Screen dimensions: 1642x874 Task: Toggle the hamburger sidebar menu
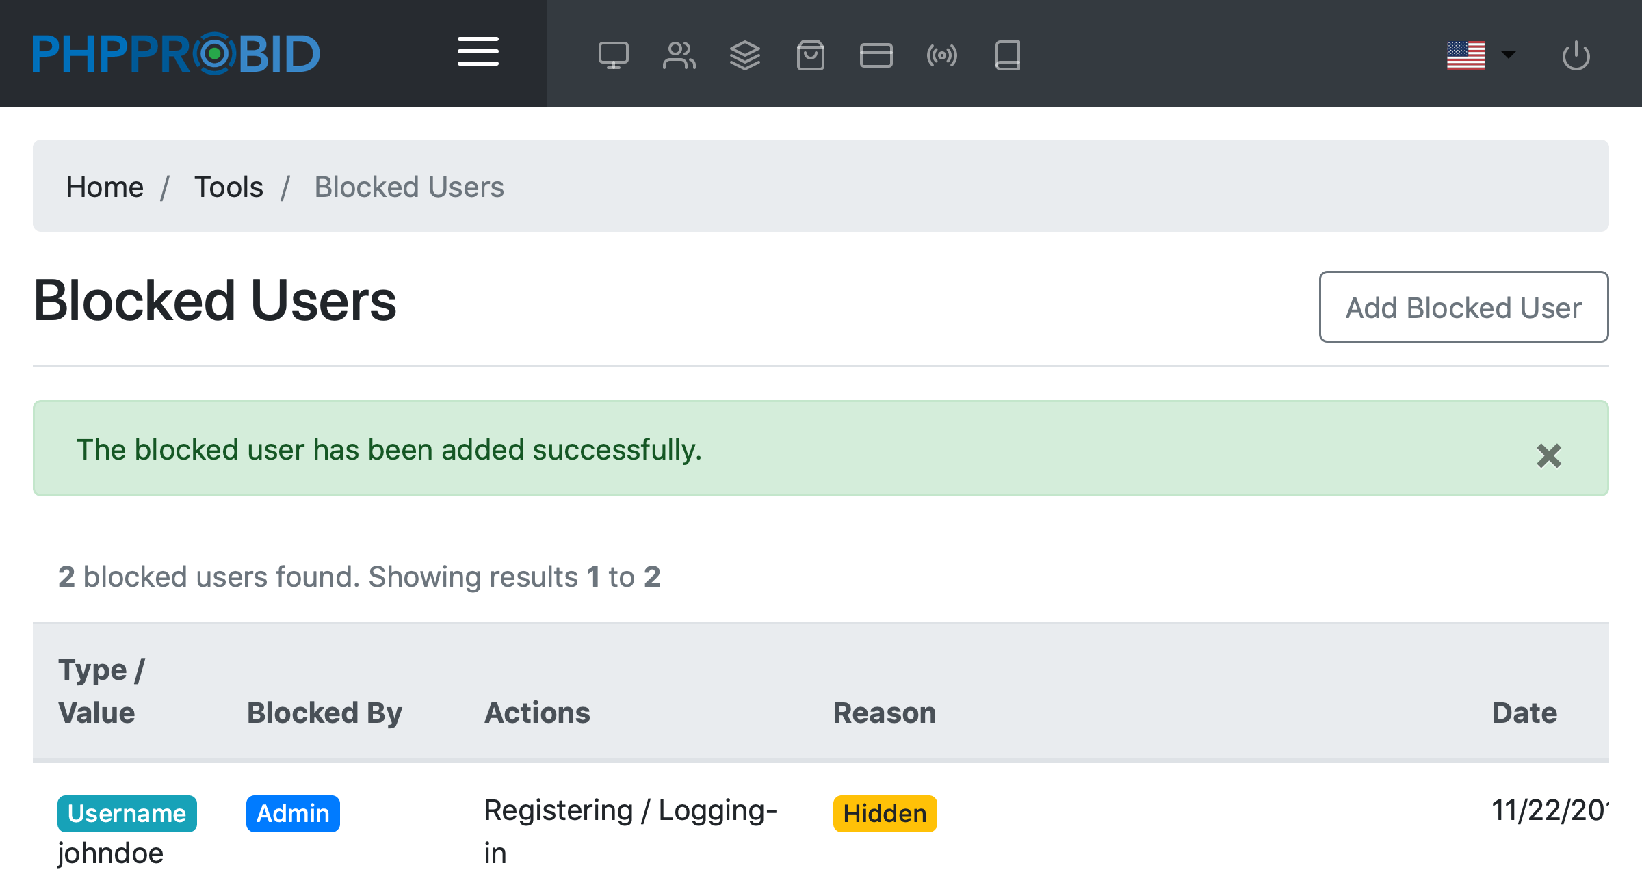pyautogui.click(x=478, y=52)
